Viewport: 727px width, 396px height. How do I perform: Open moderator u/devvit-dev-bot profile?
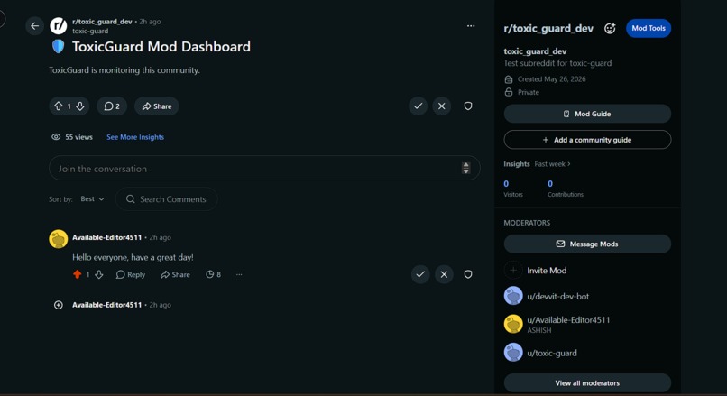(x=557, y=296)
